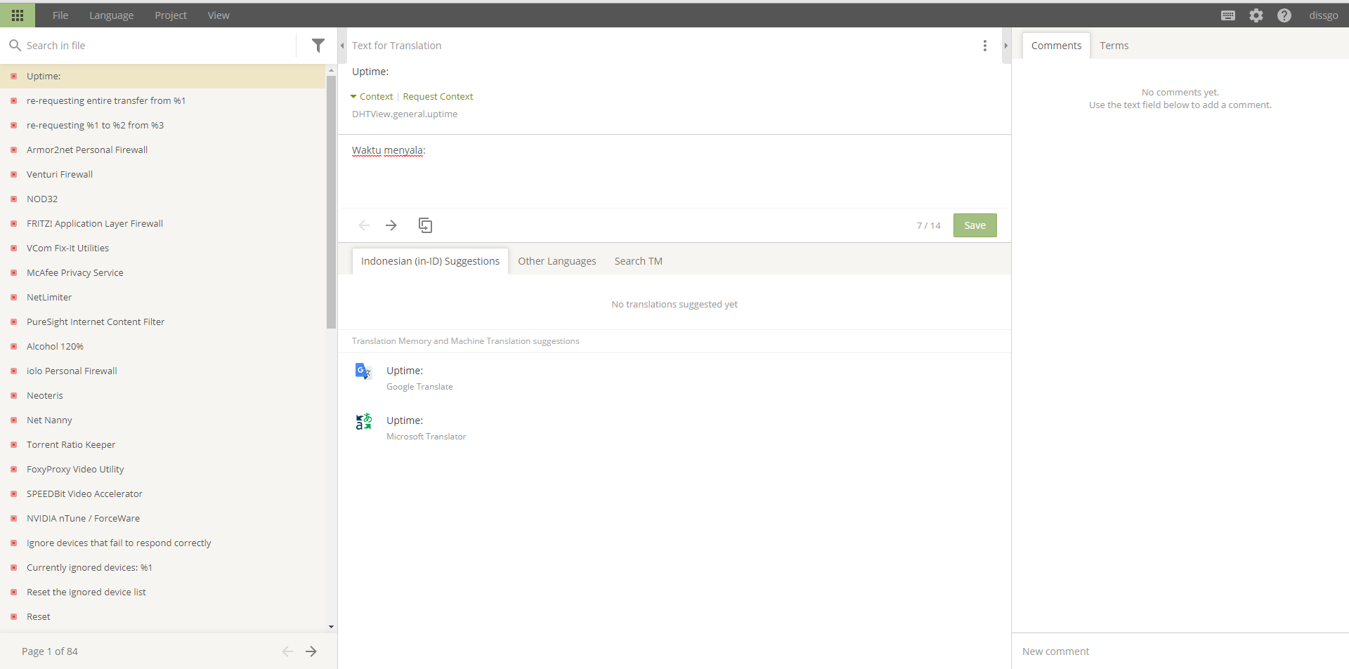
Task: Click the scroll up arrow in string list
Action: pyautogui.click(x=331, y=71)
